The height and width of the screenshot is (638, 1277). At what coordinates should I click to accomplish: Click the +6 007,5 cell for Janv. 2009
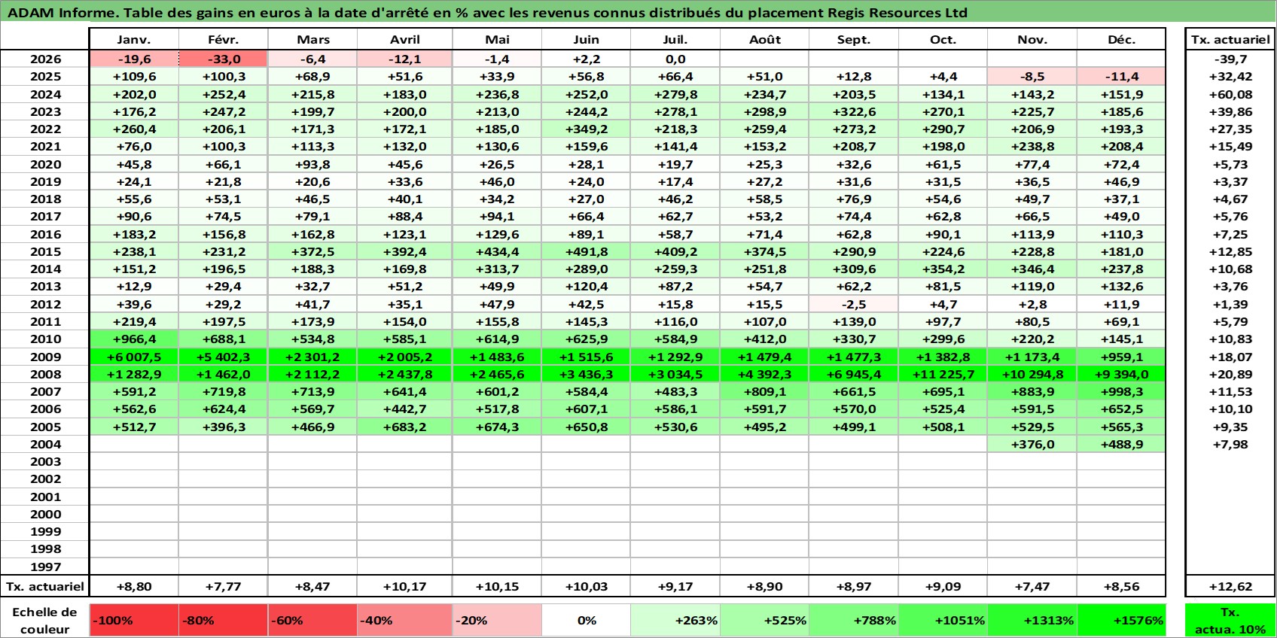(134, 357)
